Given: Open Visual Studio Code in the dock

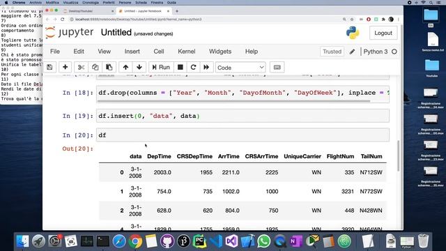Looking at the screenshot, I should pos(216,241).
